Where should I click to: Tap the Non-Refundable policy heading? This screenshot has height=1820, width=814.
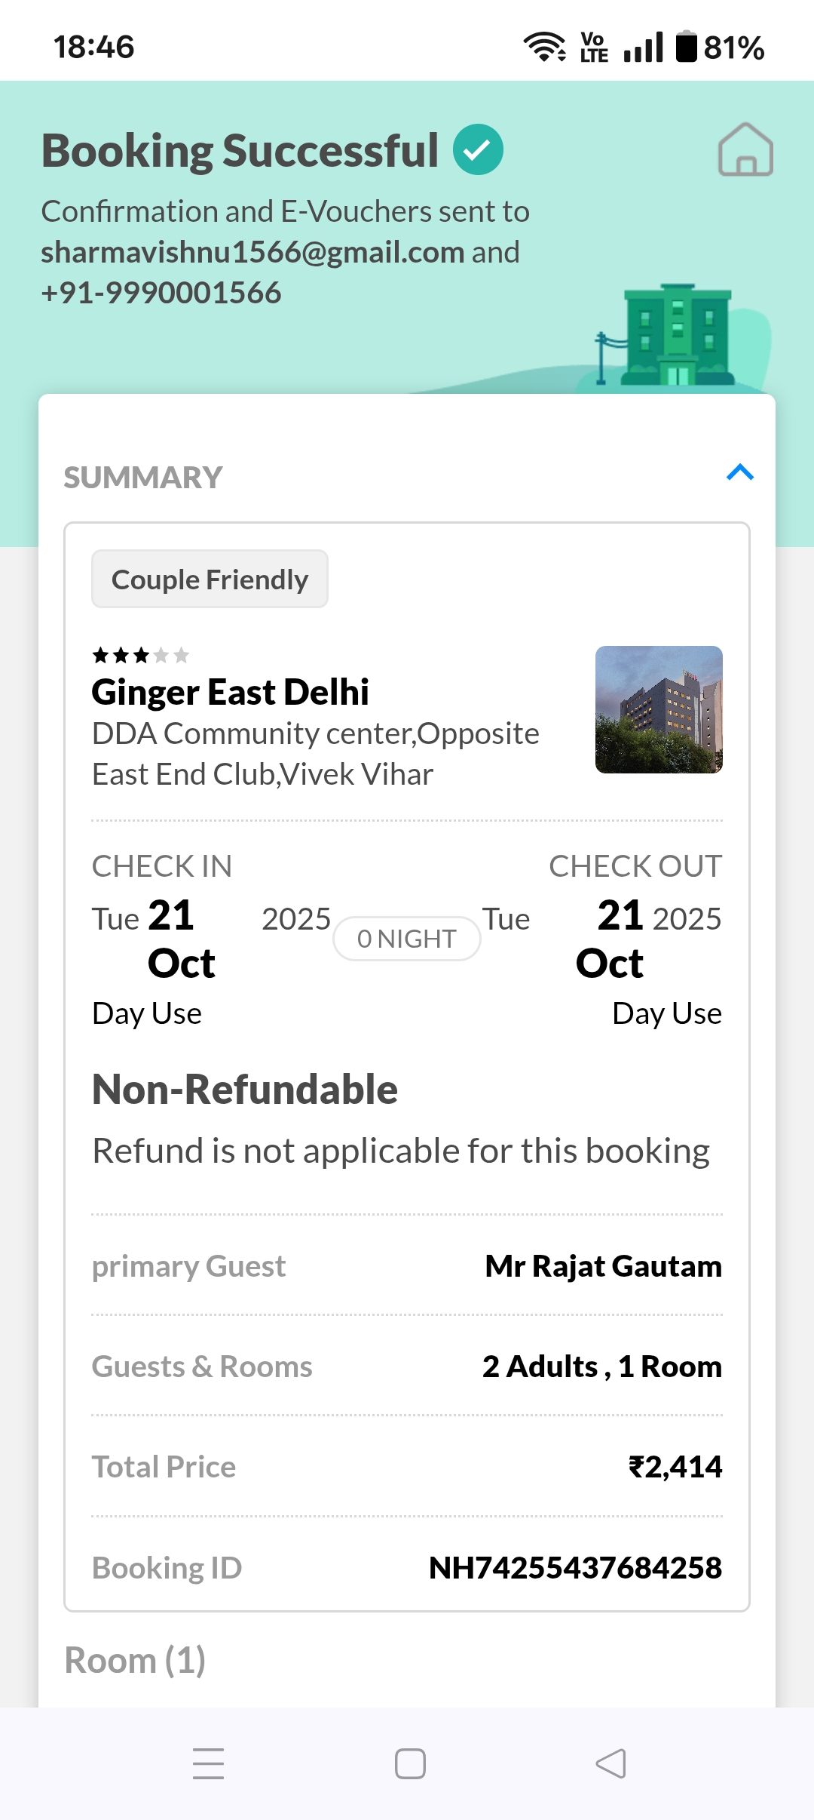pos(245,1090)
